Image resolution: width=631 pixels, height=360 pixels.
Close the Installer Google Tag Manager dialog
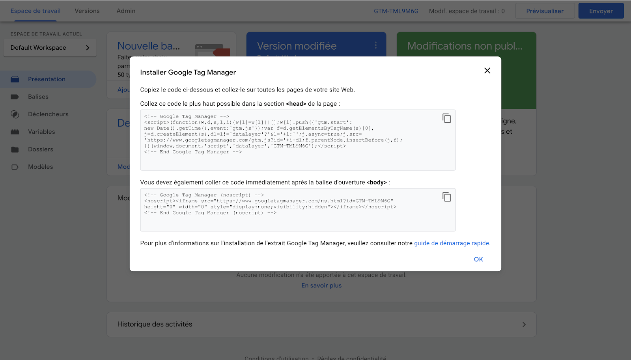487,71
